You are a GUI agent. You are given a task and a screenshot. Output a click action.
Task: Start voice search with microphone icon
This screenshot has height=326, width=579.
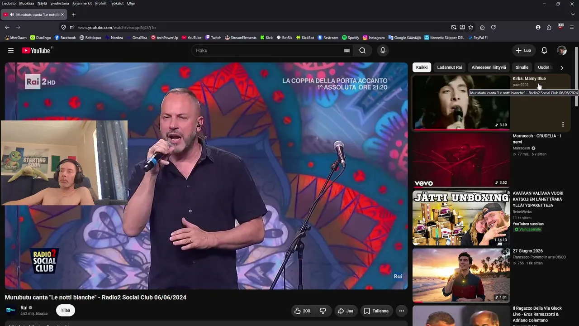point(383,51)
